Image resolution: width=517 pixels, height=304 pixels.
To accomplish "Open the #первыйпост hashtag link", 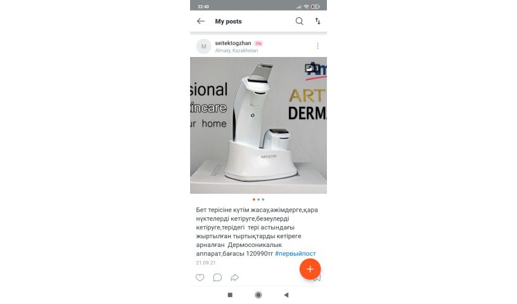I will click(295, 253).
